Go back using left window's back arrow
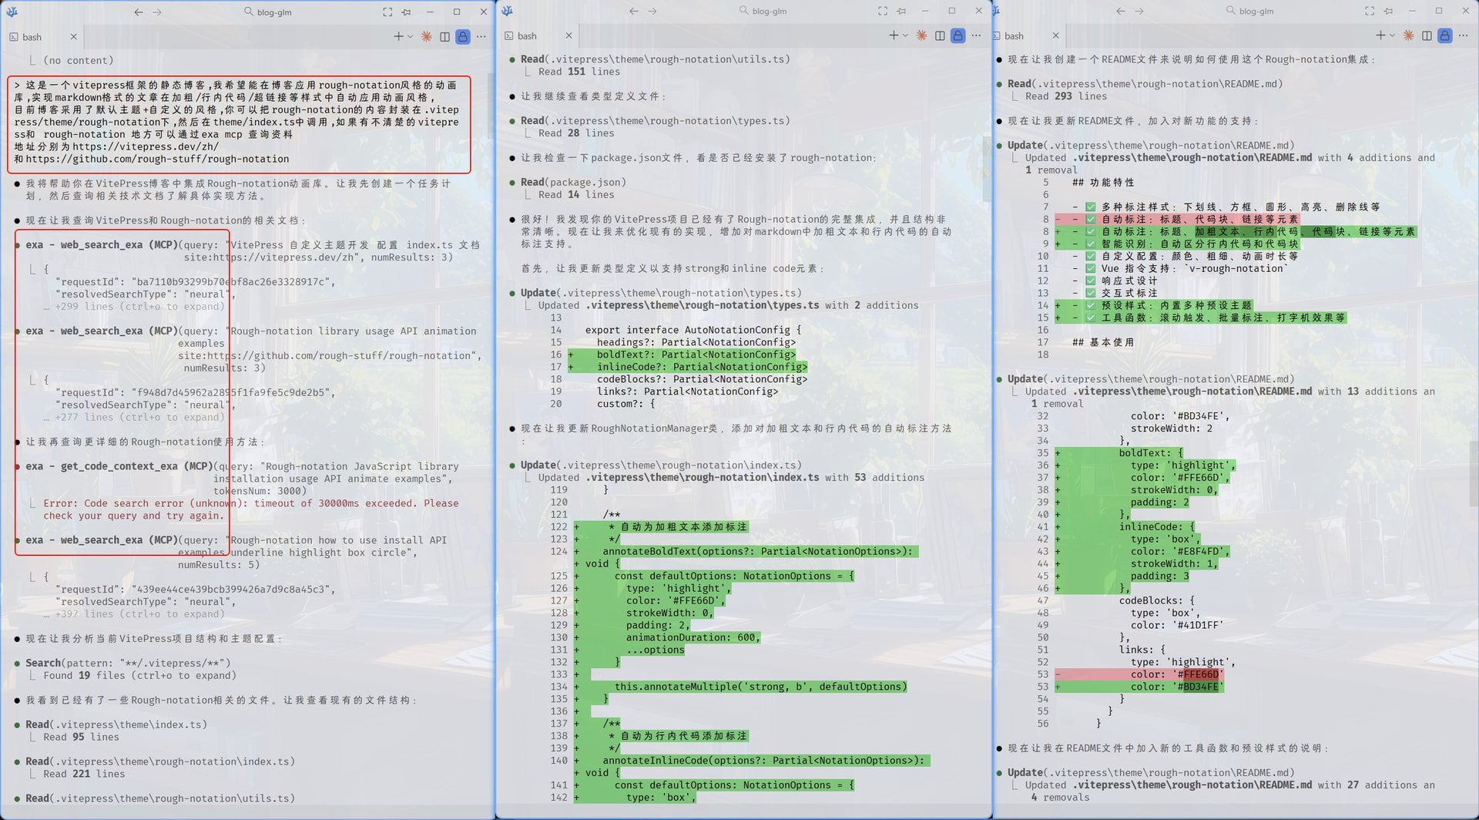 [139, 12]
